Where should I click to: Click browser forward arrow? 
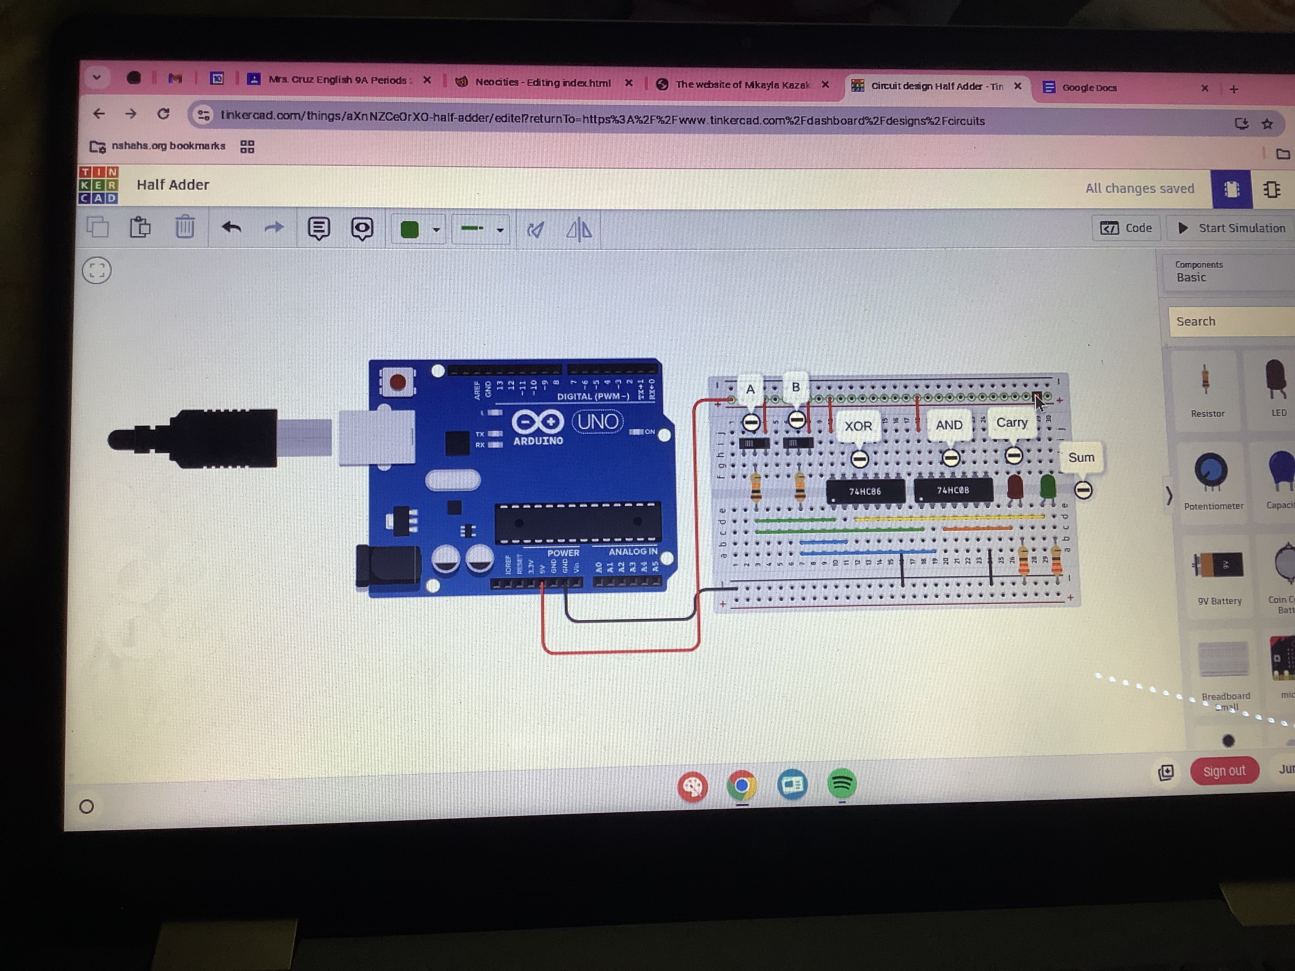coord(131,113)
